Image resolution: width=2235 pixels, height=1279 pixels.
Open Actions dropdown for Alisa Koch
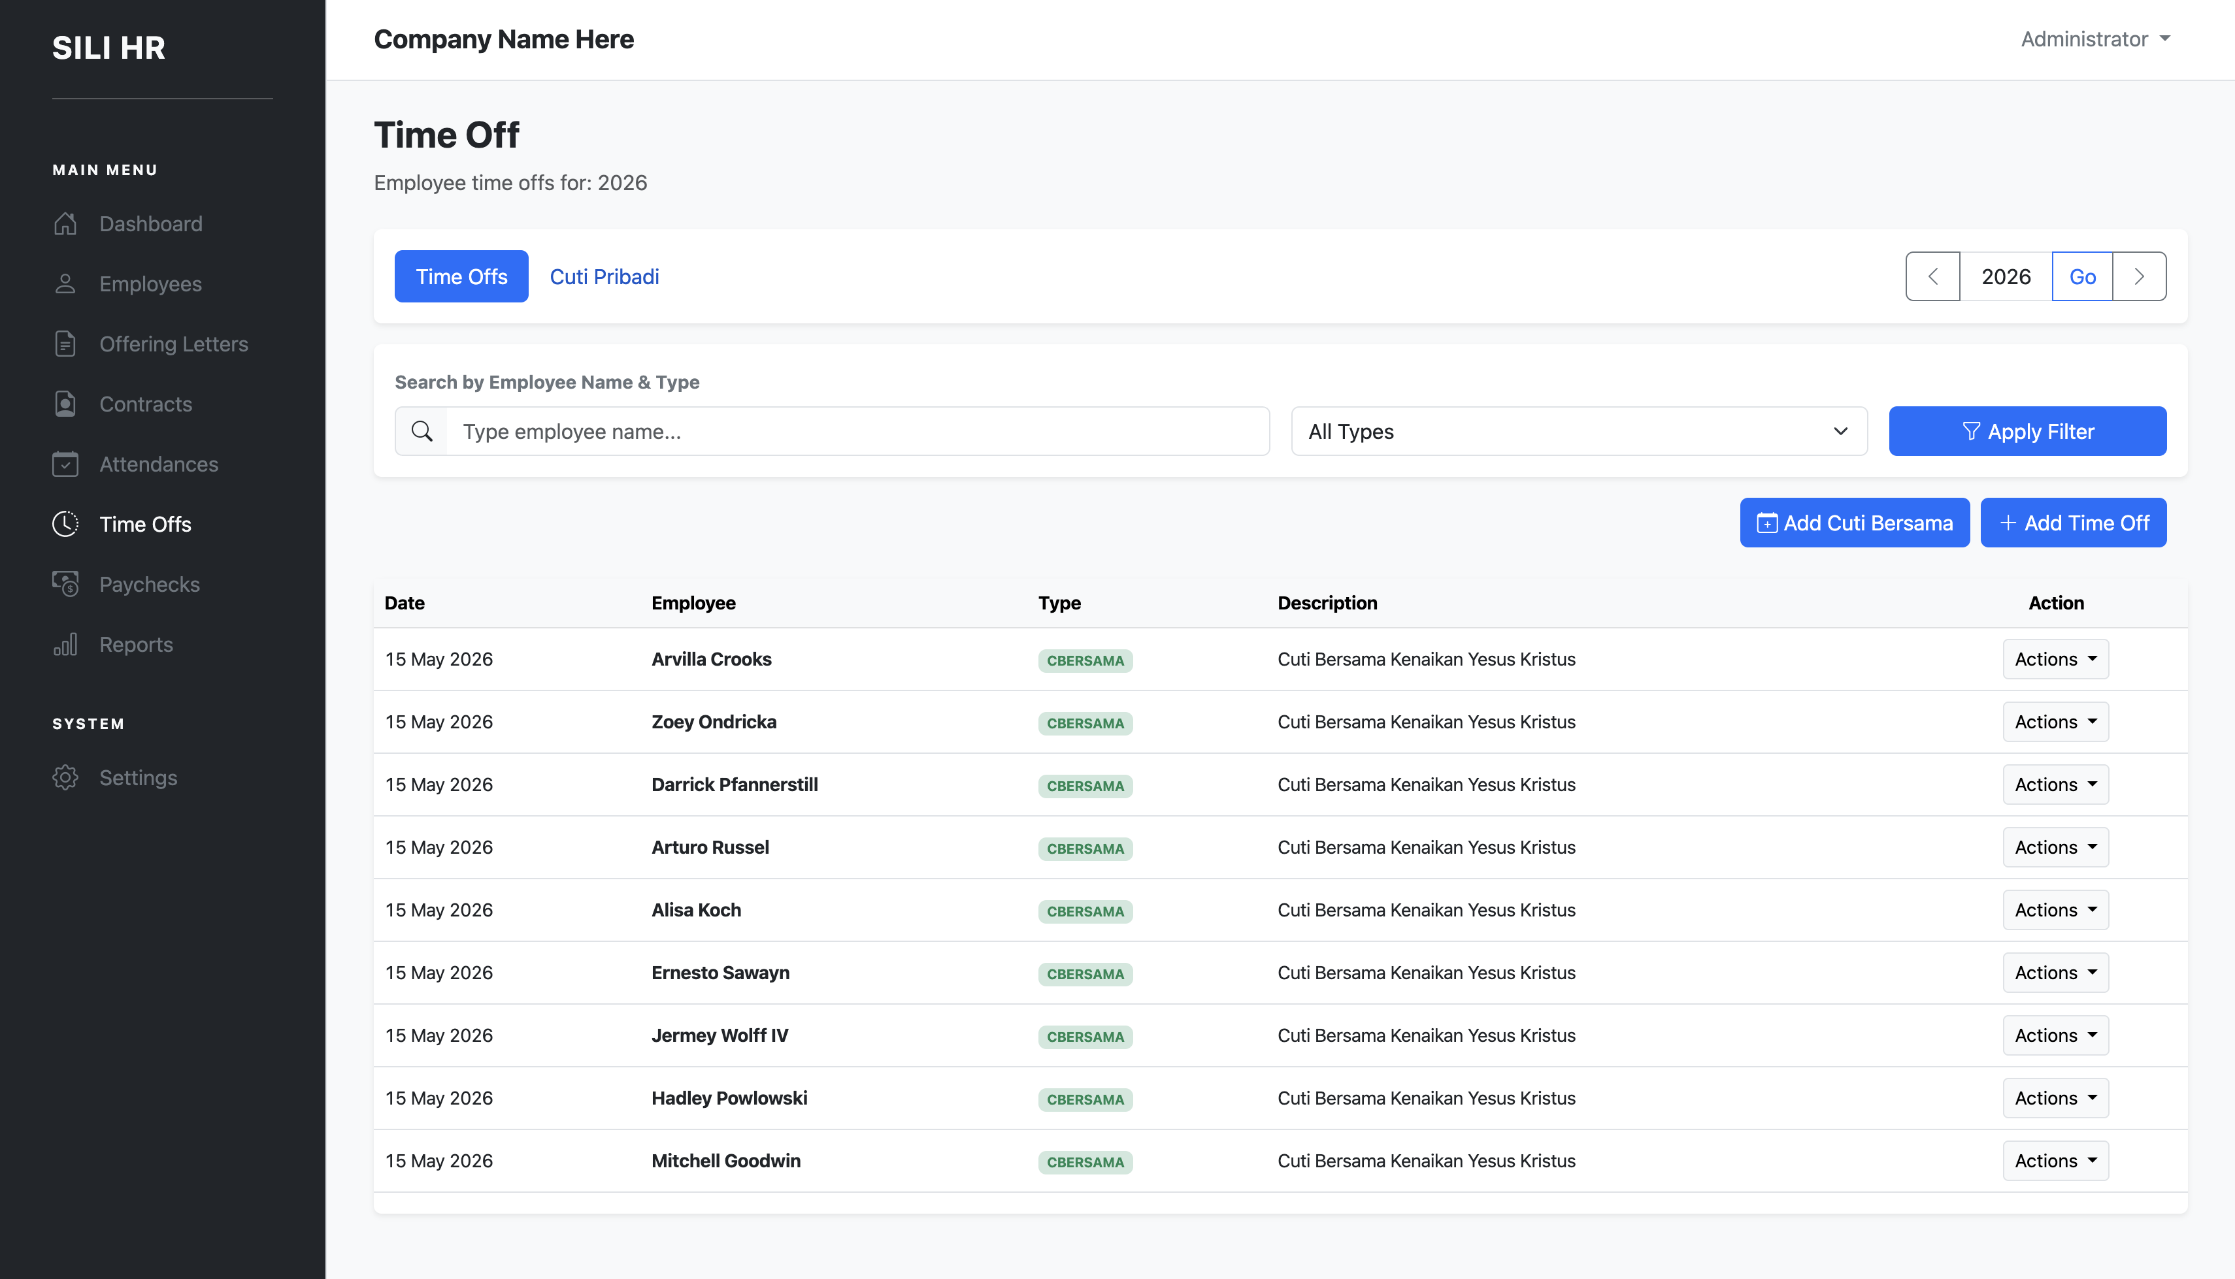[x=2056, y=910]
